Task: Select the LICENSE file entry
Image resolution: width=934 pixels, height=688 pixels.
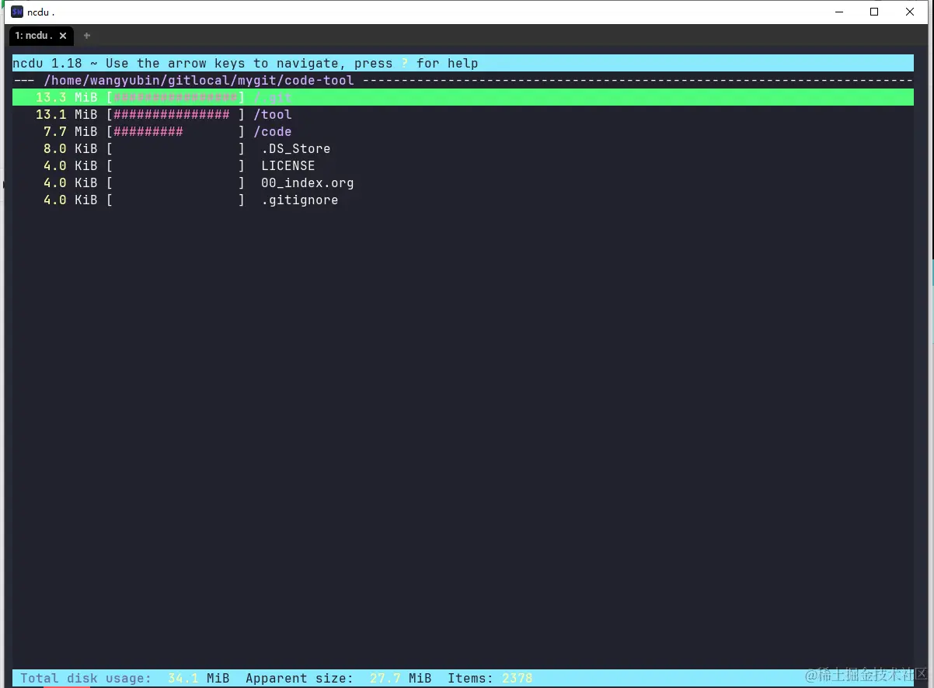Action: (288, 165)
